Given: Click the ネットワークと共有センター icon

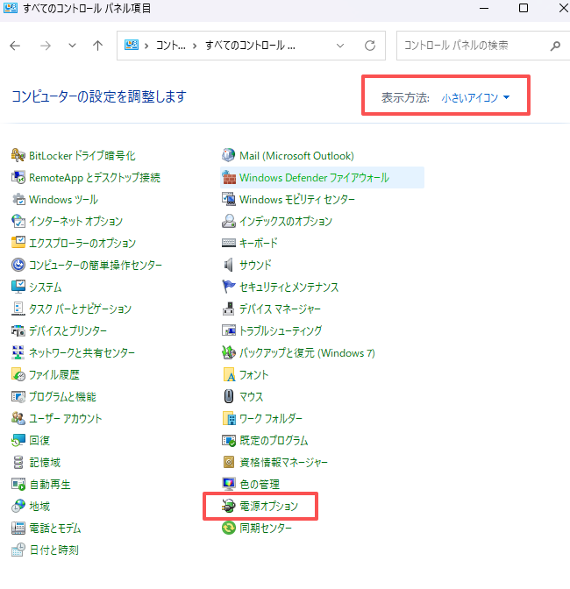Looking at the screenshot, I should click(x=18, y=352).
